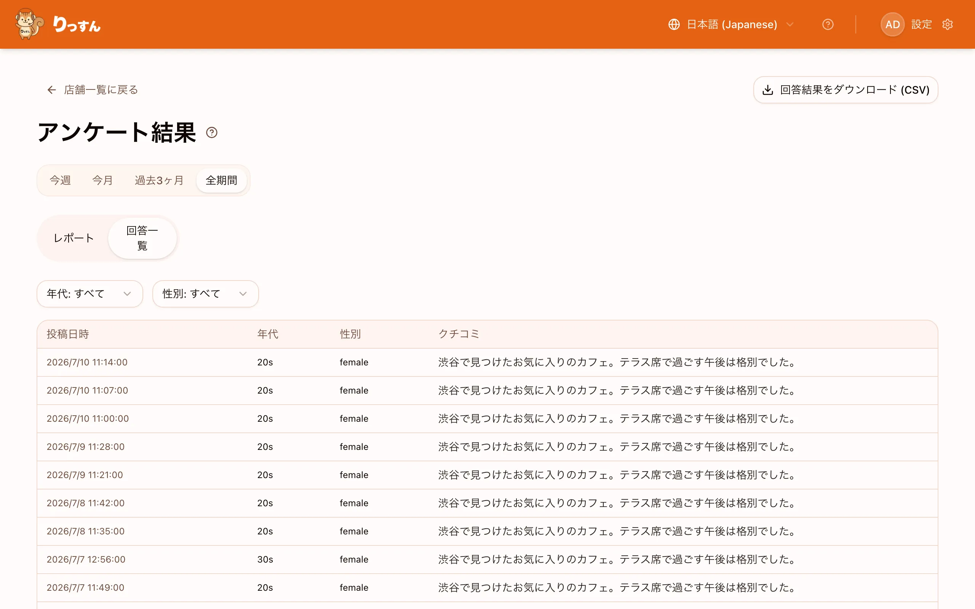Open settings via the gear icon
Screen dimensions: 975x609
coord(947,25)
